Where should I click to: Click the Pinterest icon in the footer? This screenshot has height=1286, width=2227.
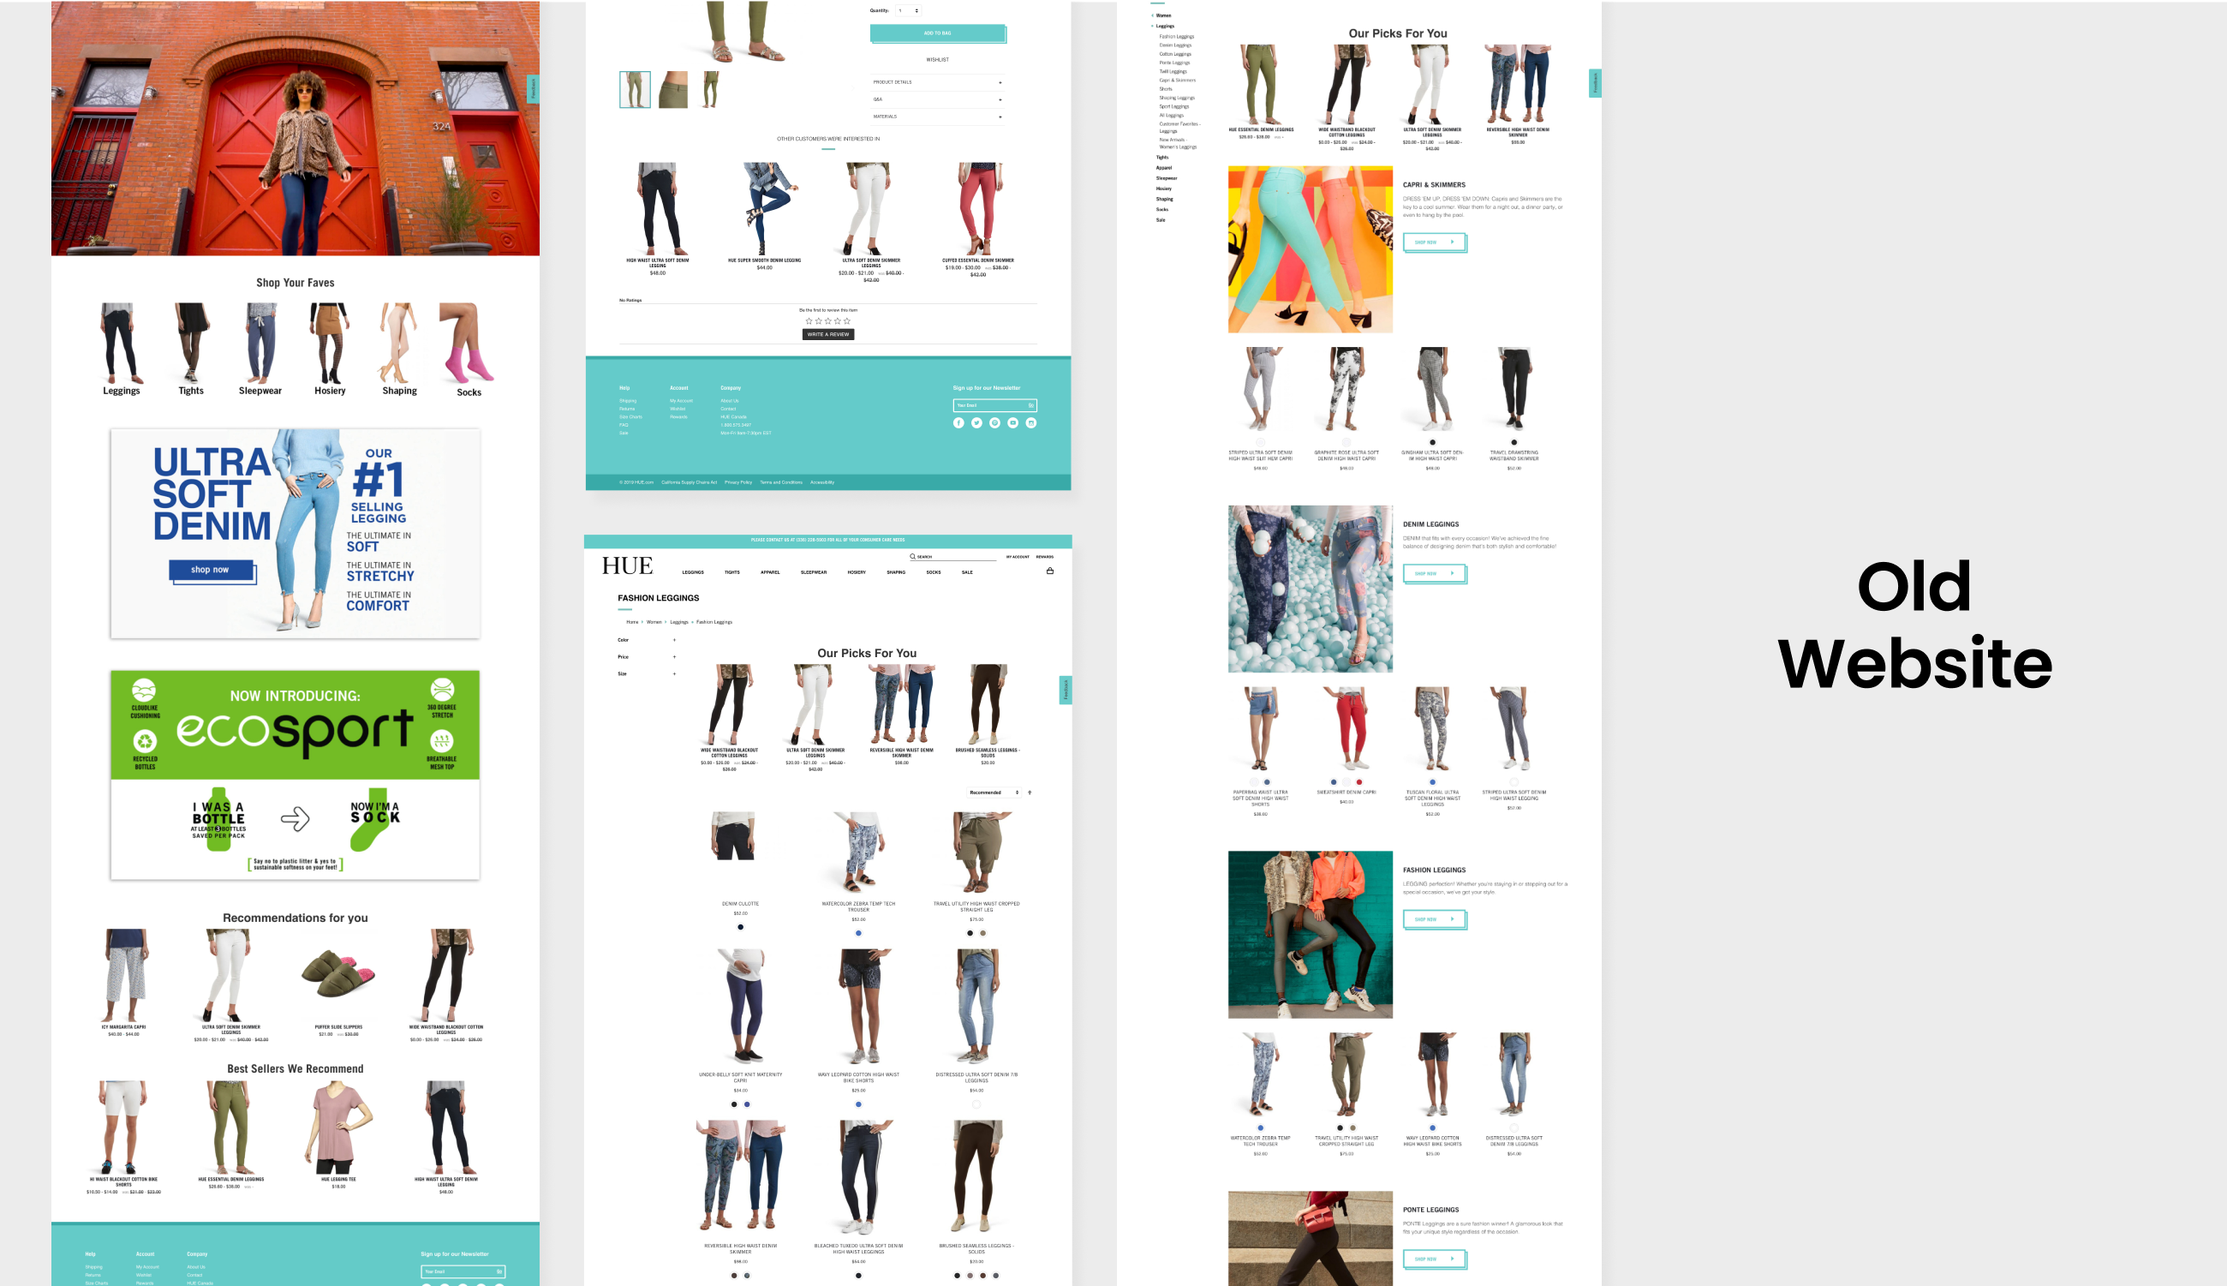click(x=994, y=423)
